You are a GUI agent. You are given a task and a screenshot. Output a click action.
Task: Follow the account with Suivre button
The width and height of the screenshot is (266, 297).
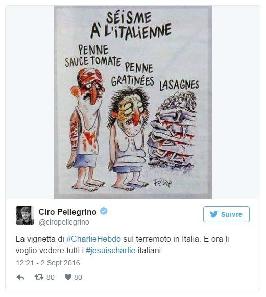226,214
